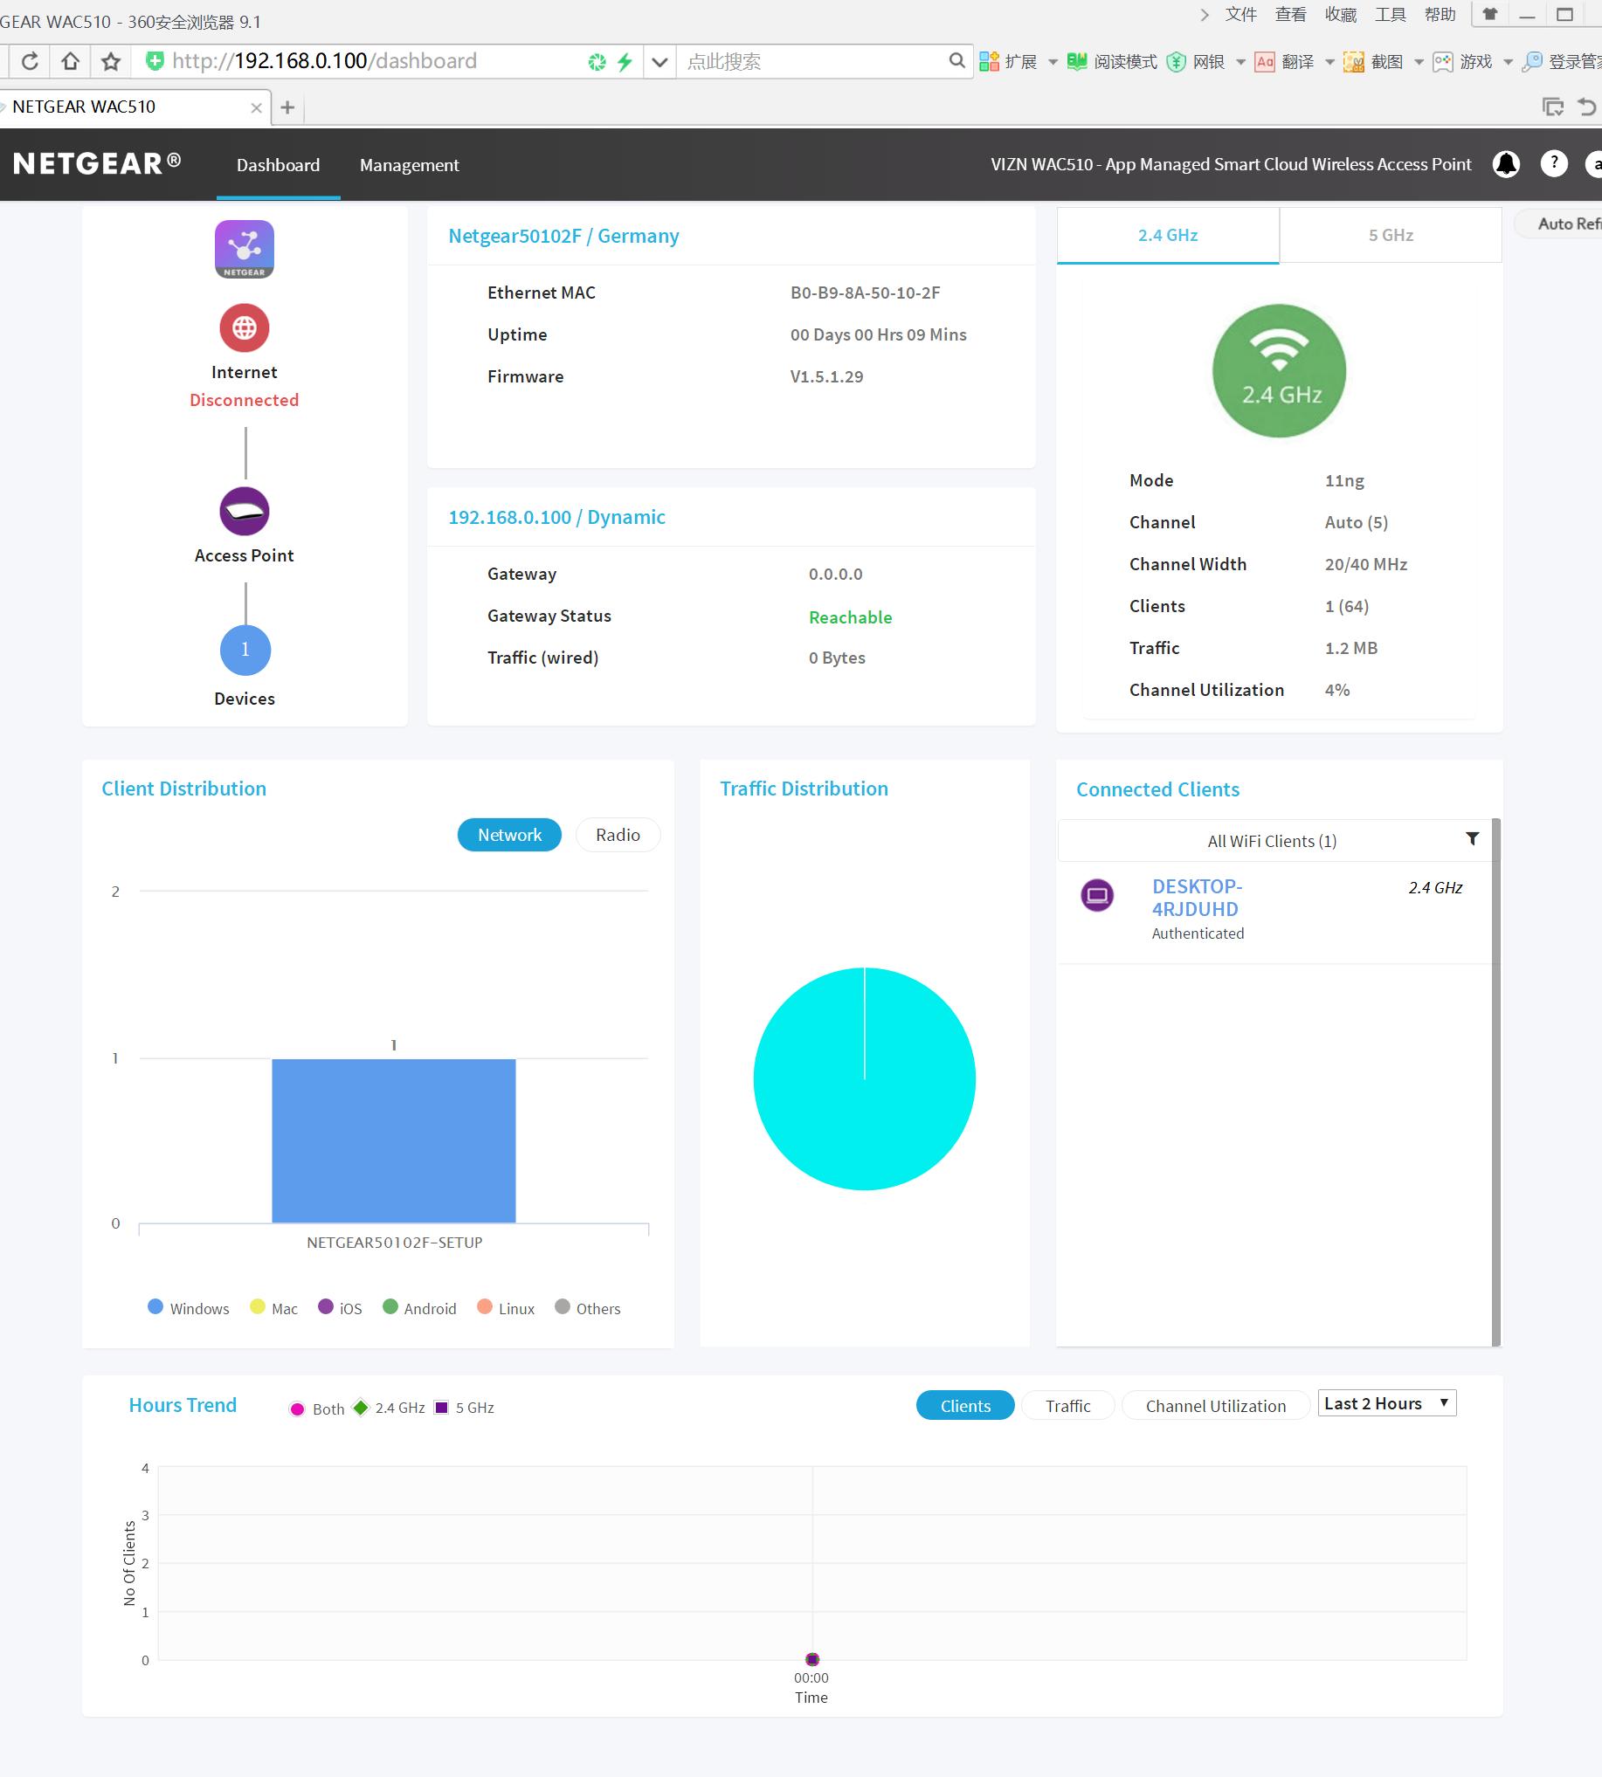Click the browser refresh icon
Image resolution: width=1602 pixels, height=1777 pixels.
point(30,62)
